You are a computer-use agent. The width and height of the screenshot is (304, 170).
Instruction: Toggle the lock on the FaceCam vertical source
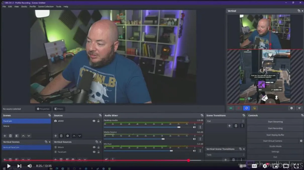pos(98,152)
